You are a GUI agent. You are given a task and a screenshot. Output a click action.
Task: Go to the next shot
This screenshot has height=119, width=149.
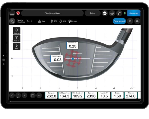(x=24, y=95)
